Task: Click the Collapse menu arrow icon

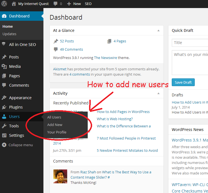Action: pos(4,145)
